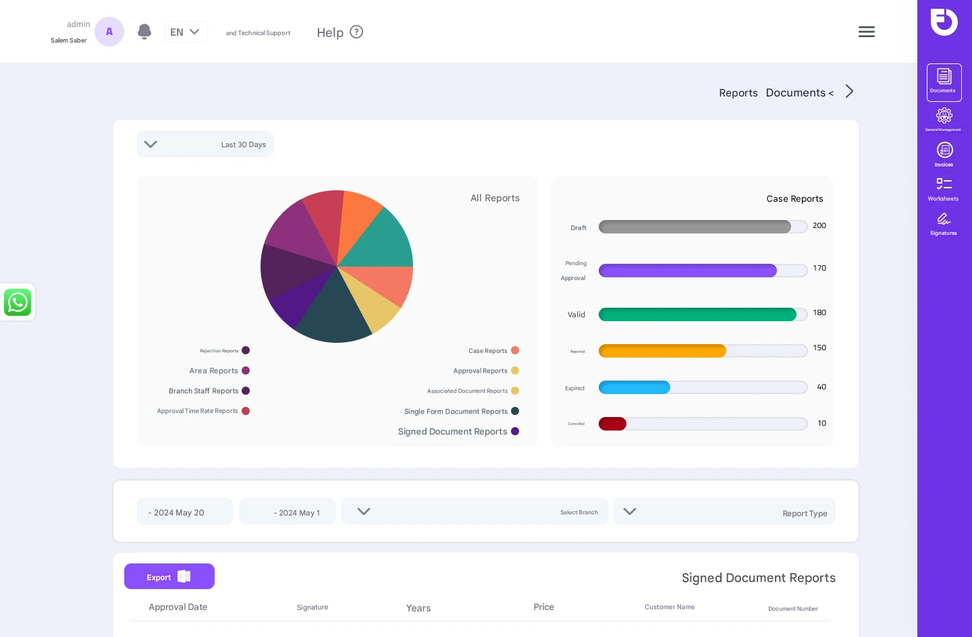Open the Documents panel from the sidebar
The width and height of the screenshot is (972, 637).
point(943,81)
